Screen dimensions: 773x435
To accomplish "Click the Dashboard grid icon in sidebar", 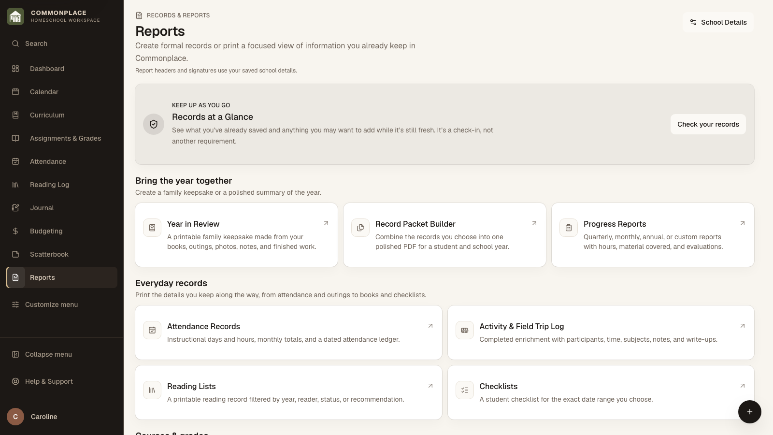I will pyautogui.click(x=15, y=69).
